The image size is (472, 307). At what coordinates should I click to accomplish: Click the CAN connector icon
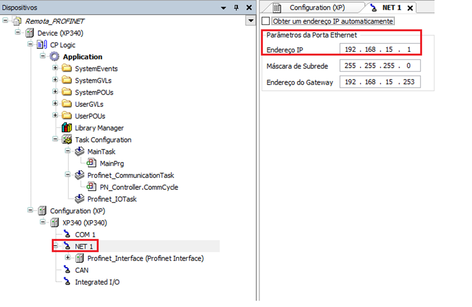click(x=67, y=270)
